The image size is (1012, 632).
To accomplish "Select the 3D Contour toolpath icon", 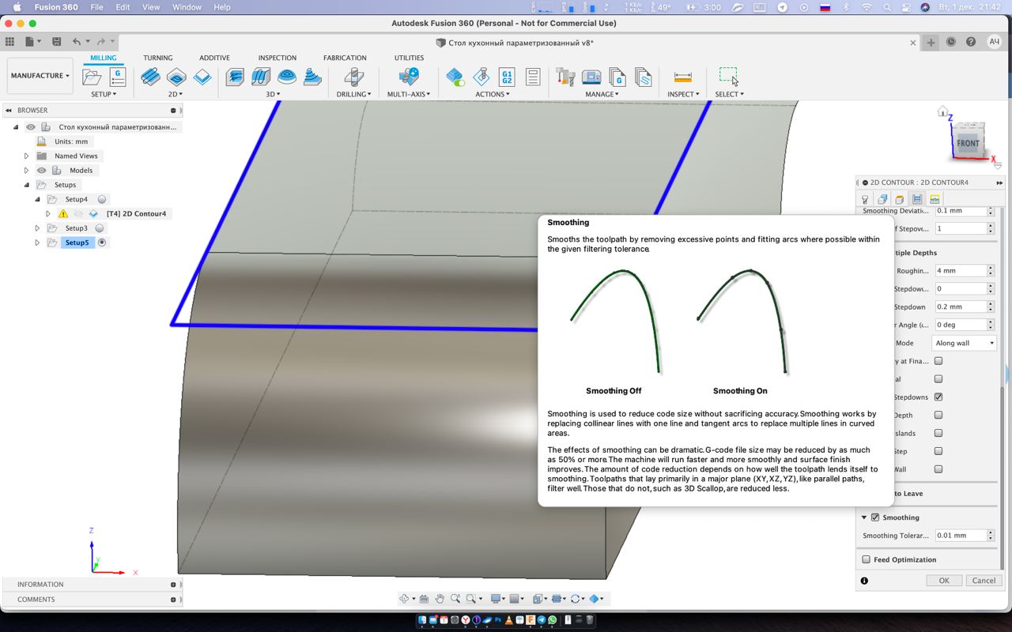I will (313, 77).
